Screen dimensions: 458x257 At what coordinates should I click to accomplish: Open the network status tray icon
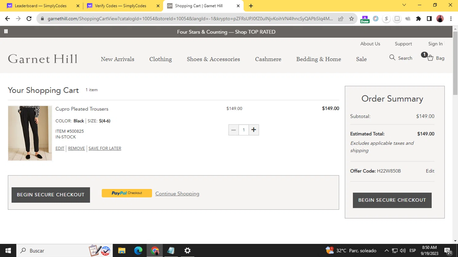395,251
